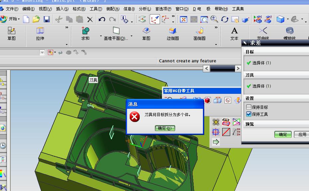The width and height of the screenshot is (309, 191).
Task: Click the globe page icon in sidebar
Action: 3,128
